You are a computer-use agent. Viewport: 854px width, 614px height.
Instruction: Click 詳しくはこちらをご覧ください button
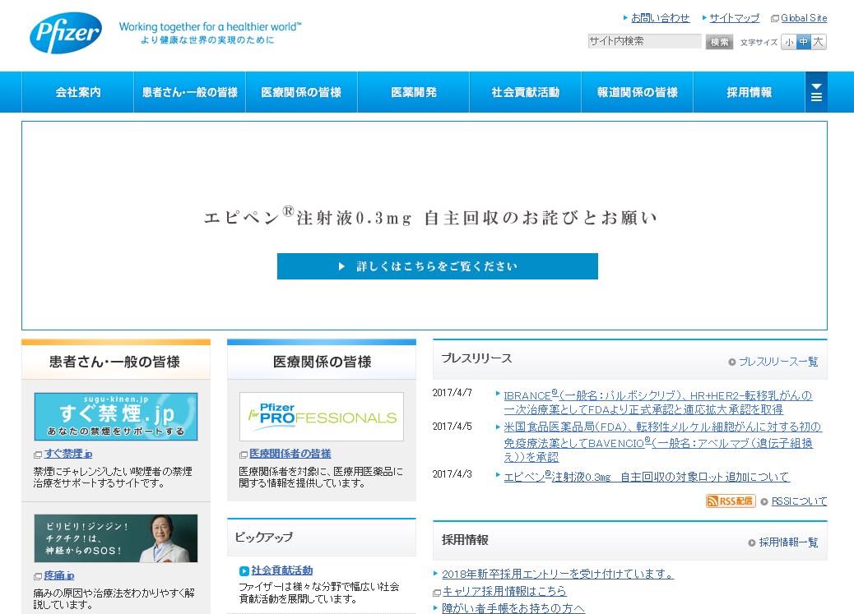[438, 266]
